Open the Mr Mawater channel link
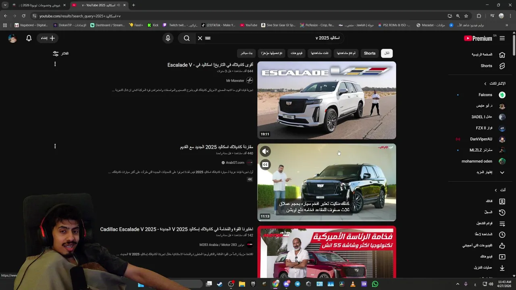The height and width of the screenshot is (290, 516). pyautogui.click(x=235, y=81)
